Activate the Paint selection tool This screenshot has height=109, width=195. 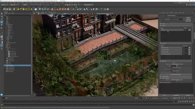pos(2,19)
